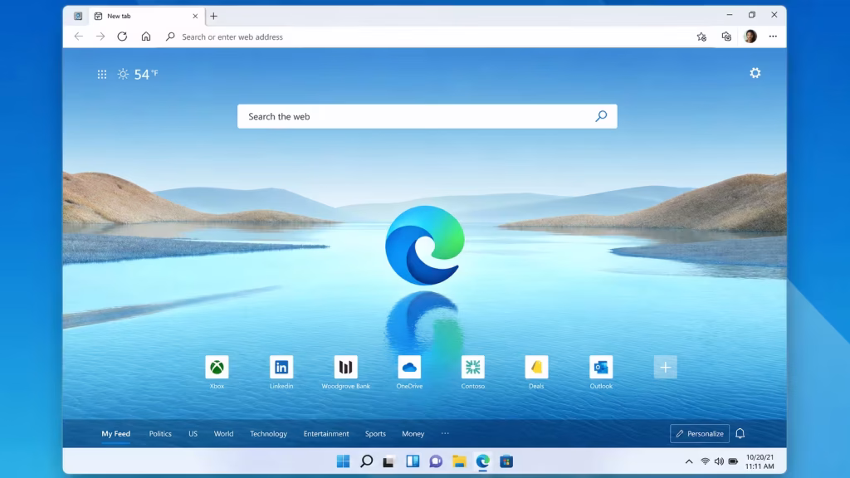Open File Explorer from the taskbar

click(459, 461)
